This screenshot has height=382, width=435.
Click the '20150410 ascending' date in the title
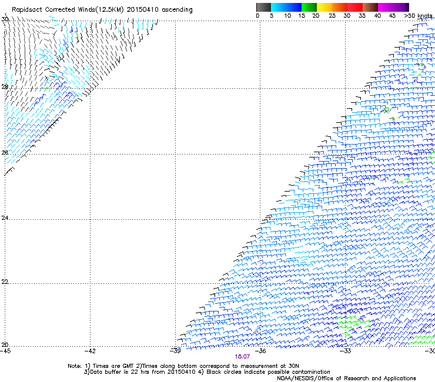(159, 10)
